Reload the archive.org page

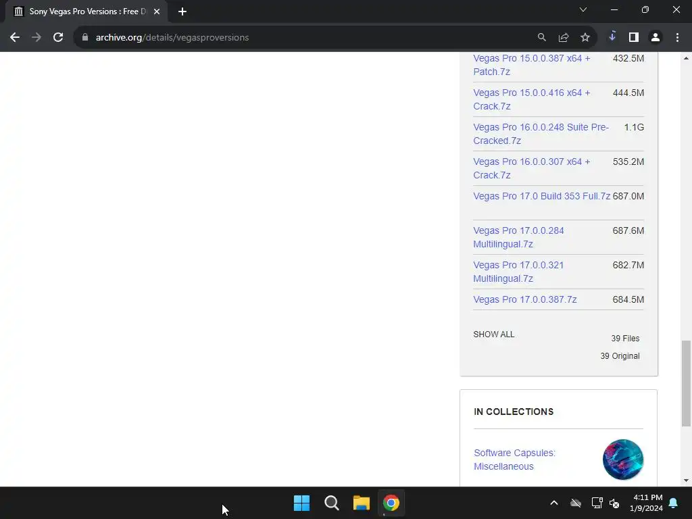(x=58, y=38)
